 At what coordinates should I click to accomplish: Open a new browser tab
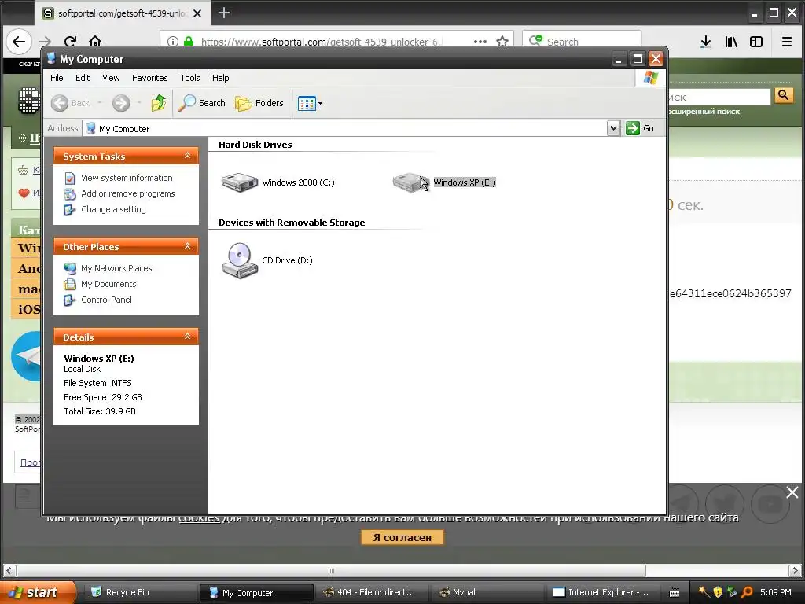(224, 13)
